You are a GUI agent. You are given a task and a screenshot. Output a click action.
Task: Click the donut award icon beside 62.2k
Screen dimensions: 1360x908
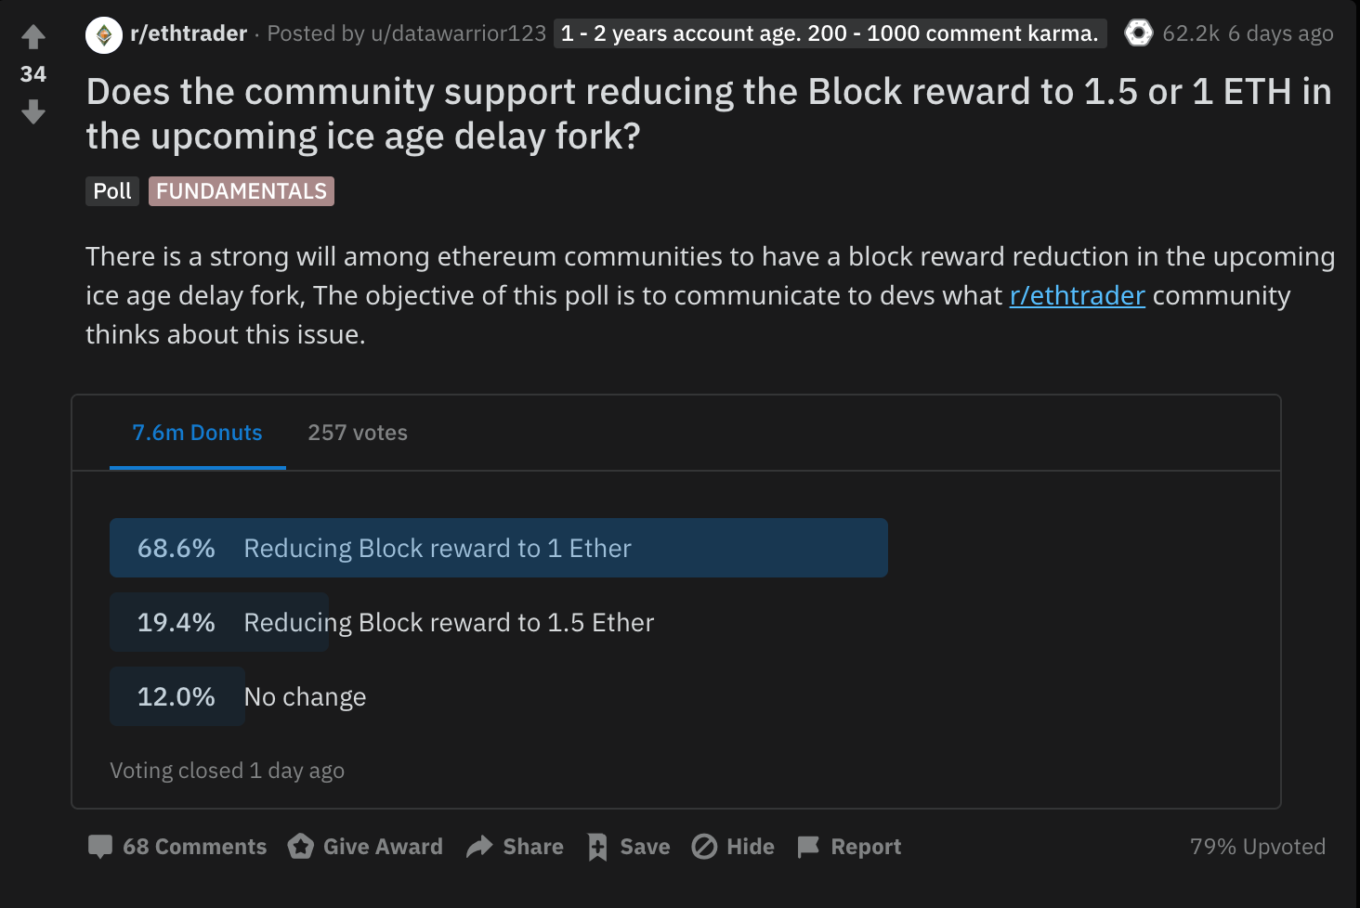point(1138,33)
